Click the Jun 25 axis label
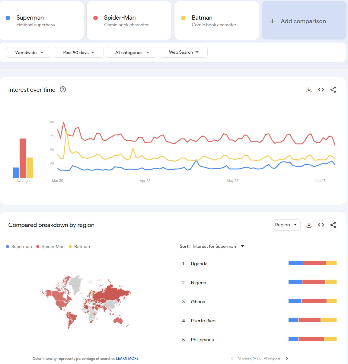The height and width of the screenshot is (364, 348). pos(320,181)
